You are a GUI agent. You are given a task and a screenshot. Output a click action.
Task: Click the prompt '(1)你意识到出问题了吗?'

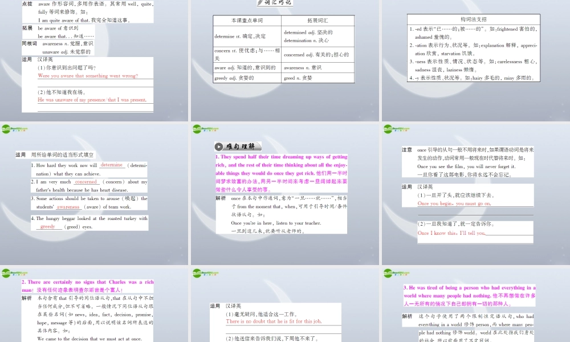(67, 68)
